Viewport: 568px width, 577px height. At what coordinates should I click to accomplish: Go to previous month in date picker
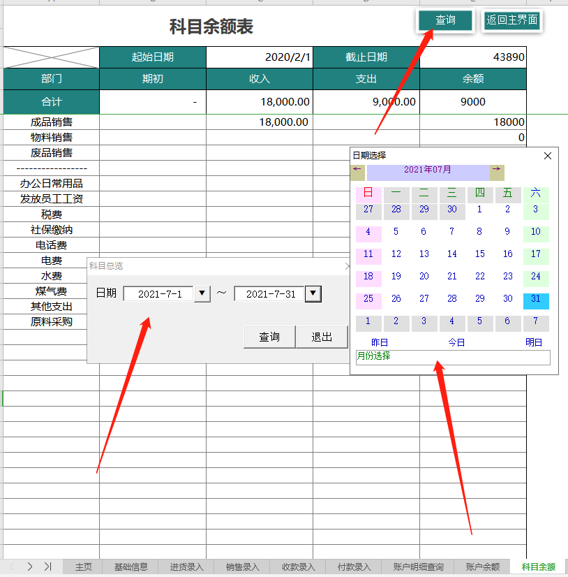pyautogui.click(x=357, y=173)
